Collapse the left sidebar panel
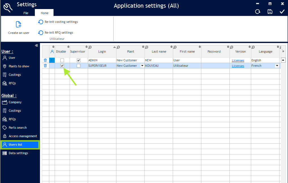This screenshot has width=288, height=183. pyautogui.click(x=36, y=46)
